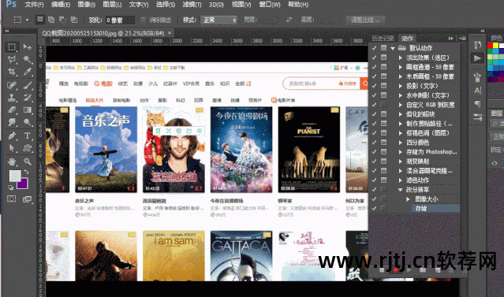Select the Pen tool

12,136
